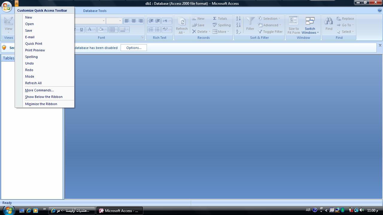This screenshot has height=215, width=383.
Task: Click the Totals sigma button
Action: coord(220,19)
